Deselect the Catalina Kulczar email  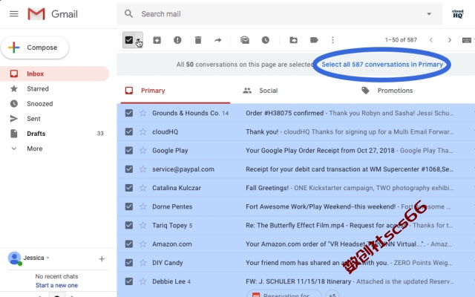click(128, 188)
